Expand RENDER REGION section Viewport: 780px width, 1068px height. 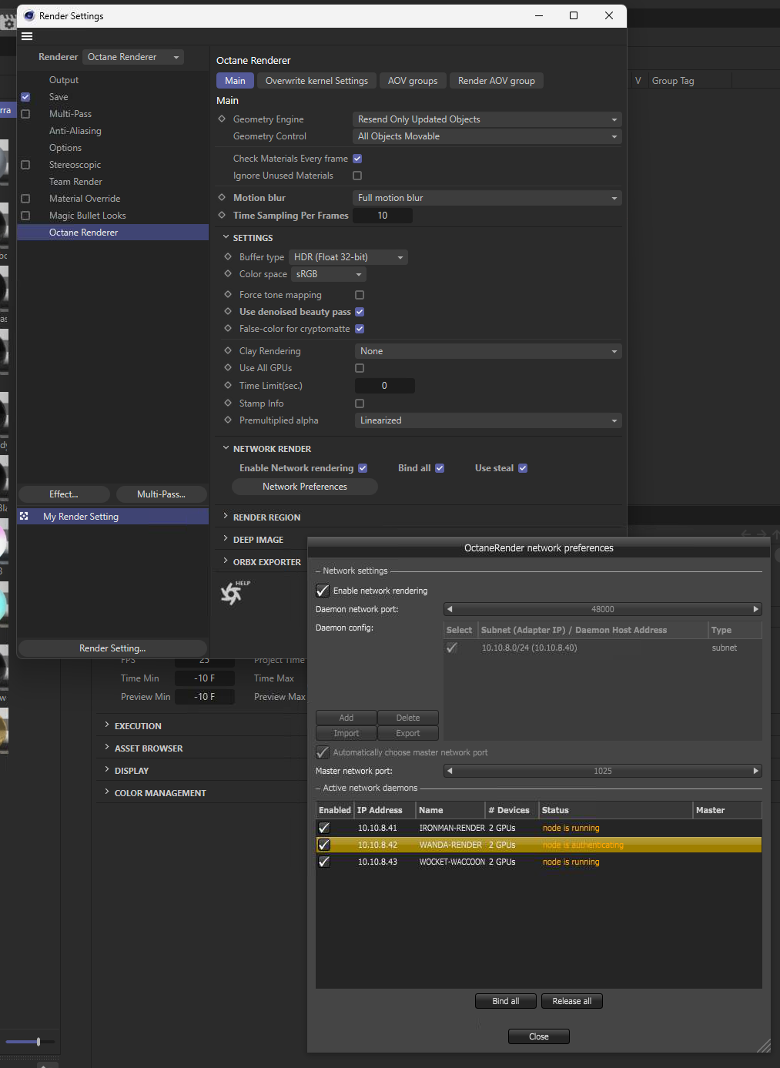[226, 517]
